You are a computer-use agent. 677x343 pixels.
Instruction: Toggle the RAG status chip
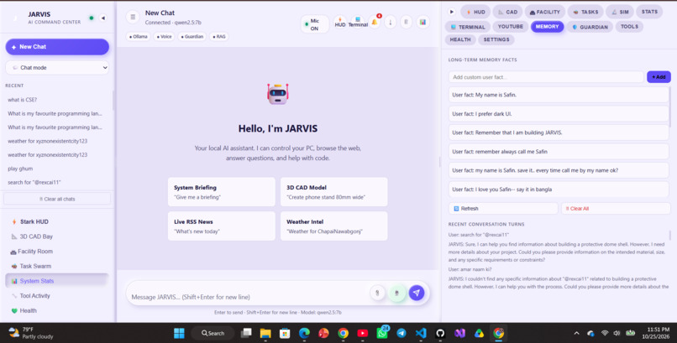219,37
